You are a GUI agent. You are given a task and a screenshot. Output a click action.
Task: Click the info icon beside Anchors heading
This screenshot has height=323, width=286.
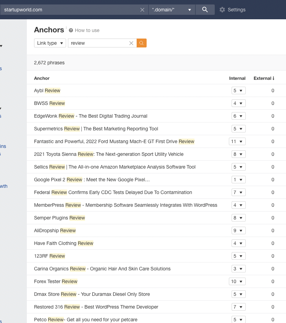[x=66, y=27]
